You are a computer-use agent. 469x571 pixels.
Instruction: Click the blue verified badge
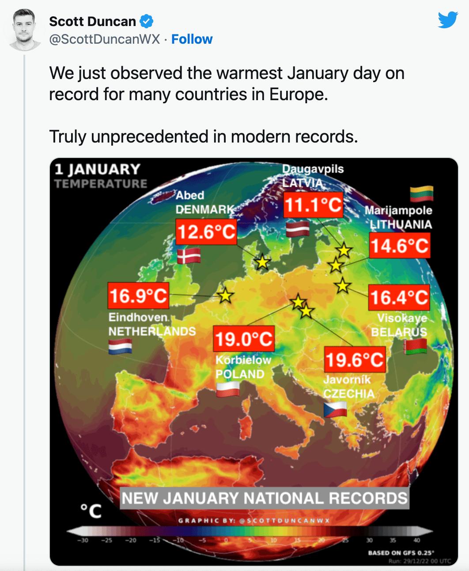pyautogui.click(x=147, y=21)
